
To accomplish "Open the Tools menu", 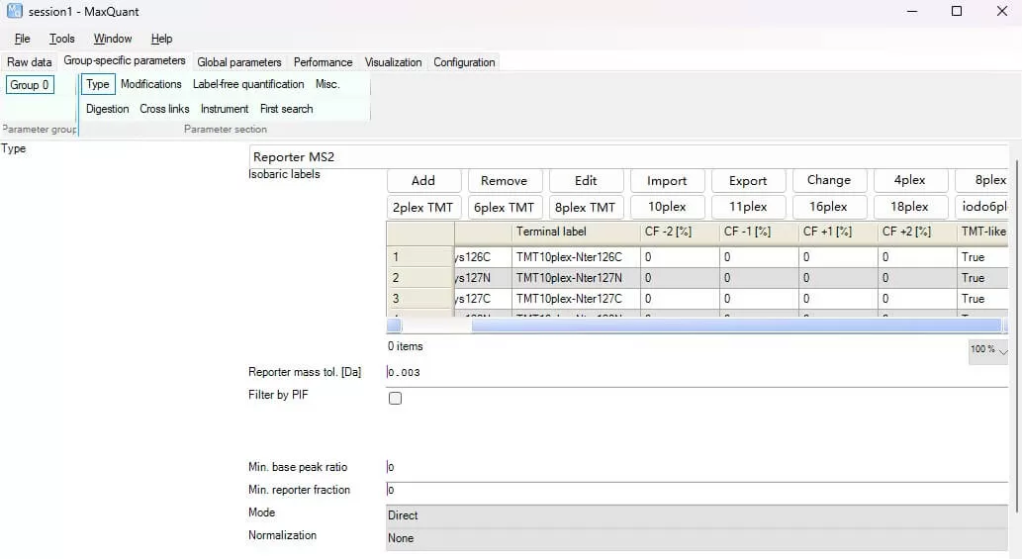I will 62,39.
